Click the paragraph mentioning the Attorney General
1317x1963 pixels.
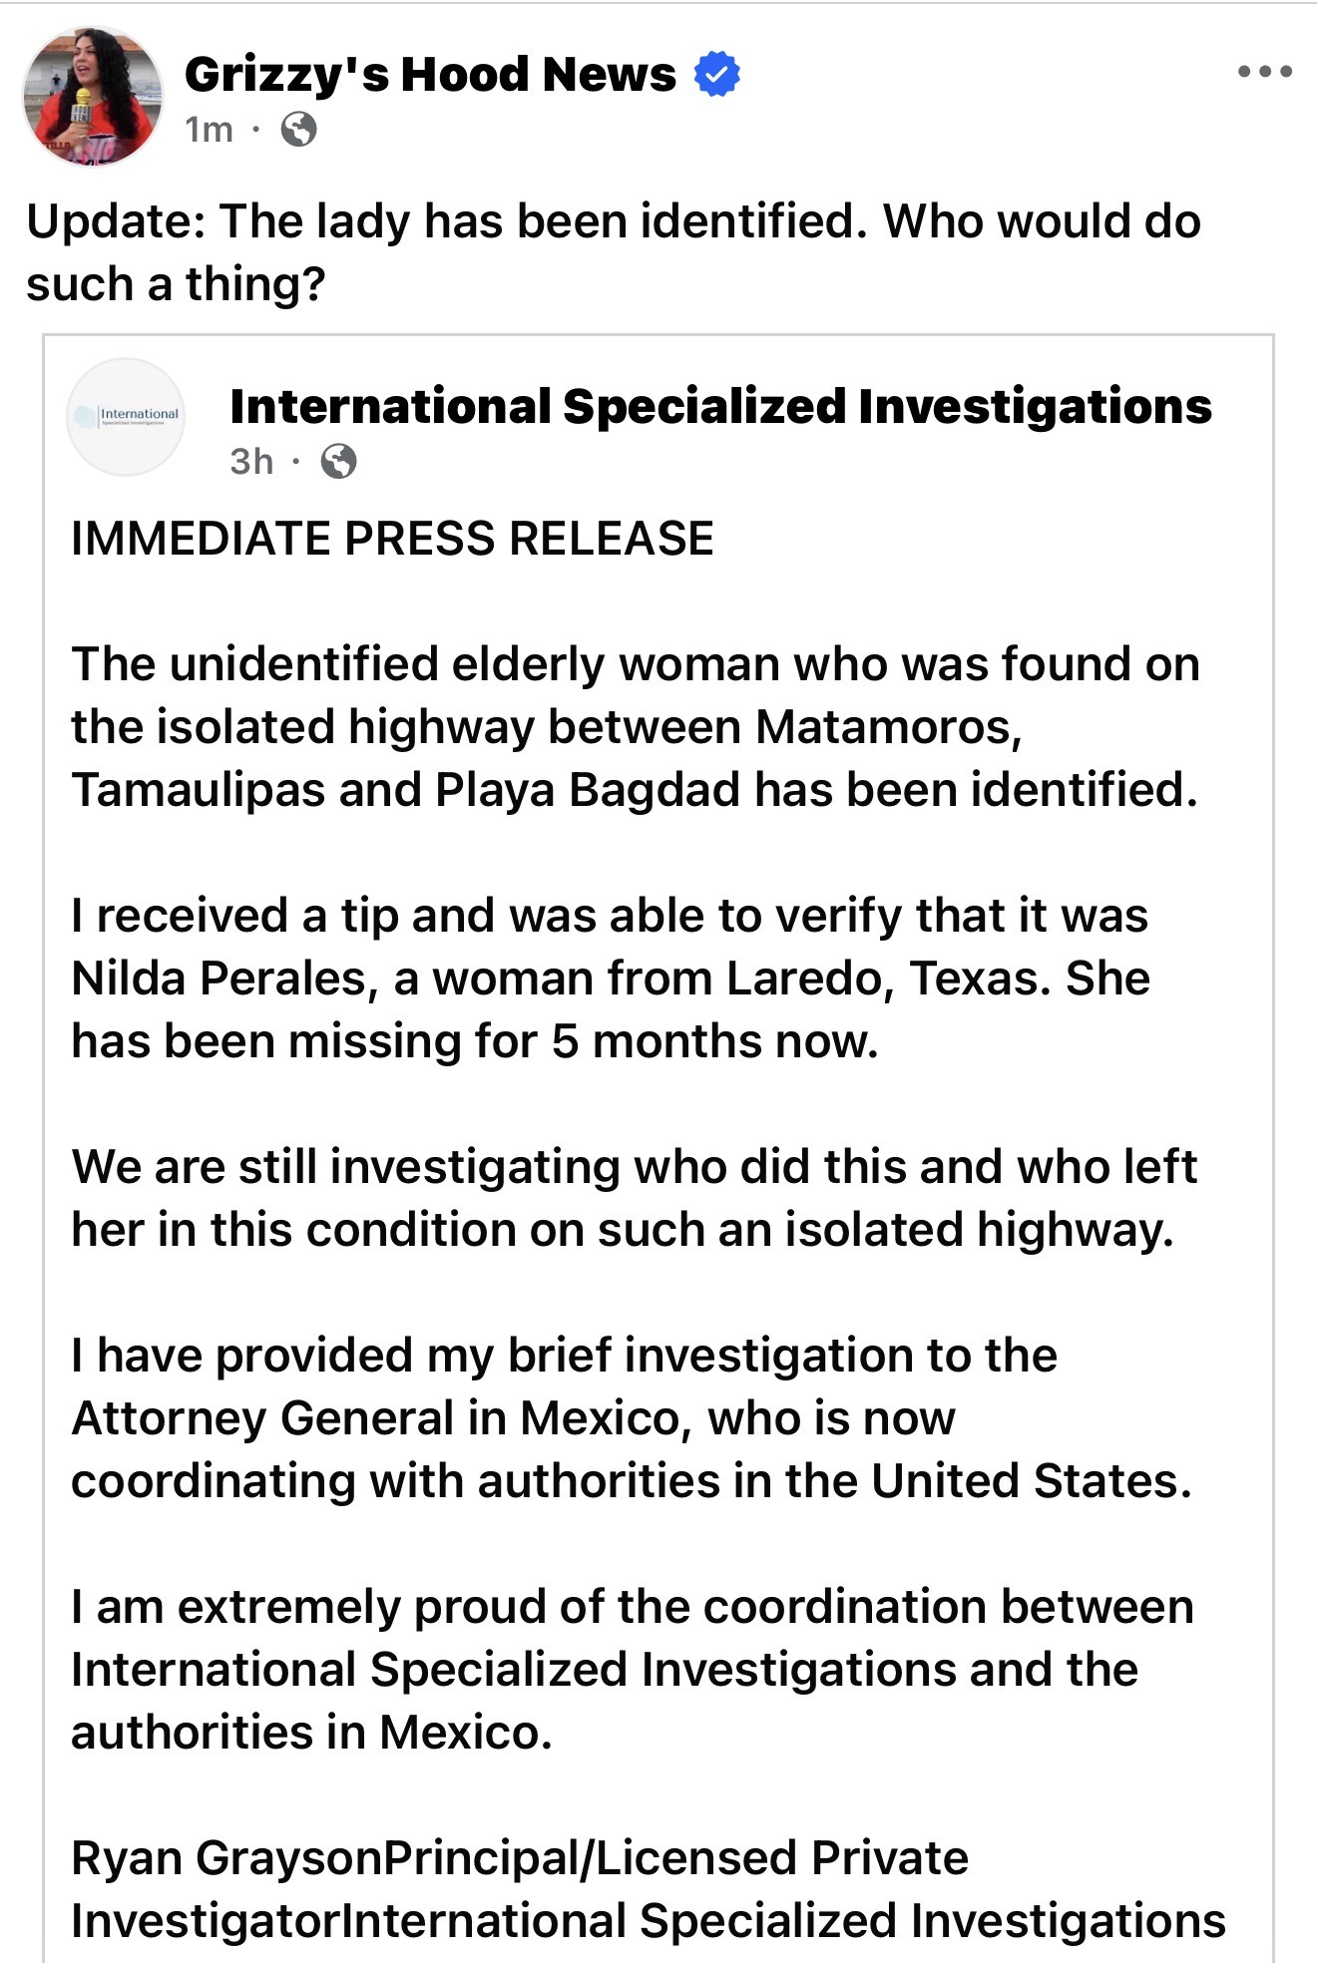pyautogui.click(x=631, y=1418)
